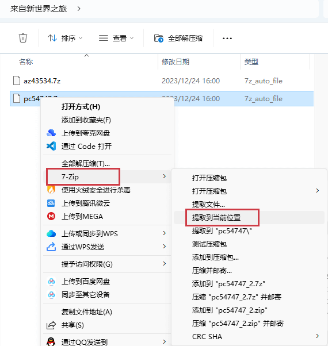328x346 pixels.
Task: Click breadcrumb 来自新世界之旅
Action: pyautogui.click(x=39, y=9)
